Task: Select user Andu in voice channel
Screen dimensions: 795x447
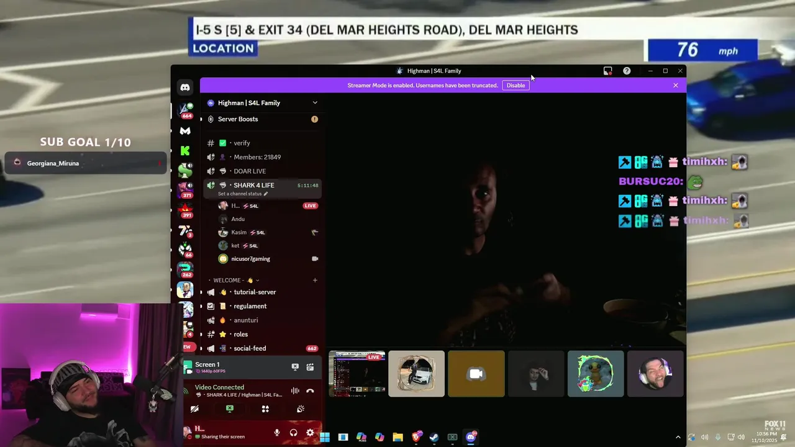Action: coord(268,219)
